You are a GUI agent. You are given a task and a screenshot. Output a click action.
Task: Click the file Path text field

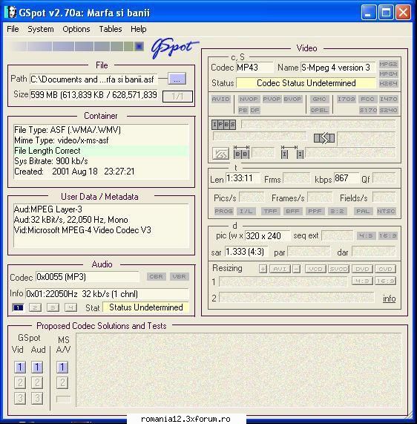(x=93, y=79)
